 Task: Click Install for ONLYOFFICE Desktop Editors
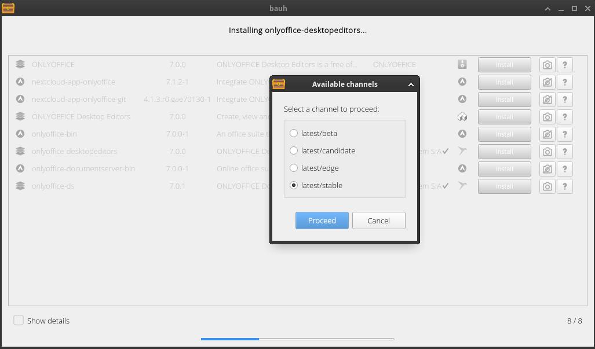(x=504, y=117)
